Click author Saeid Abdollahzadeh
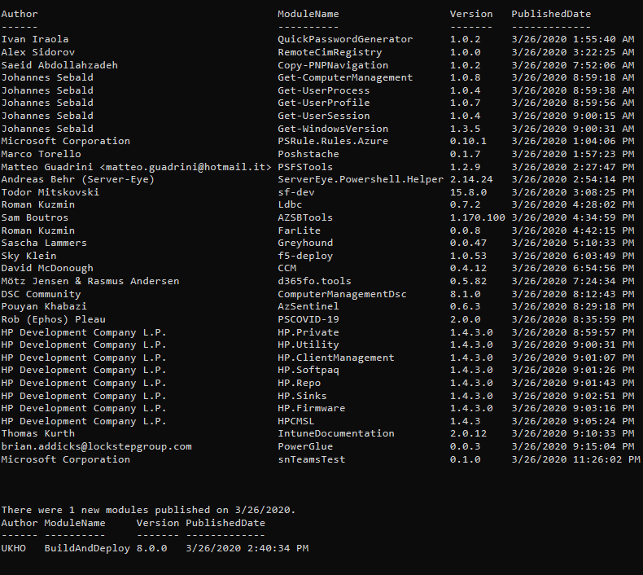 (59, 65)
